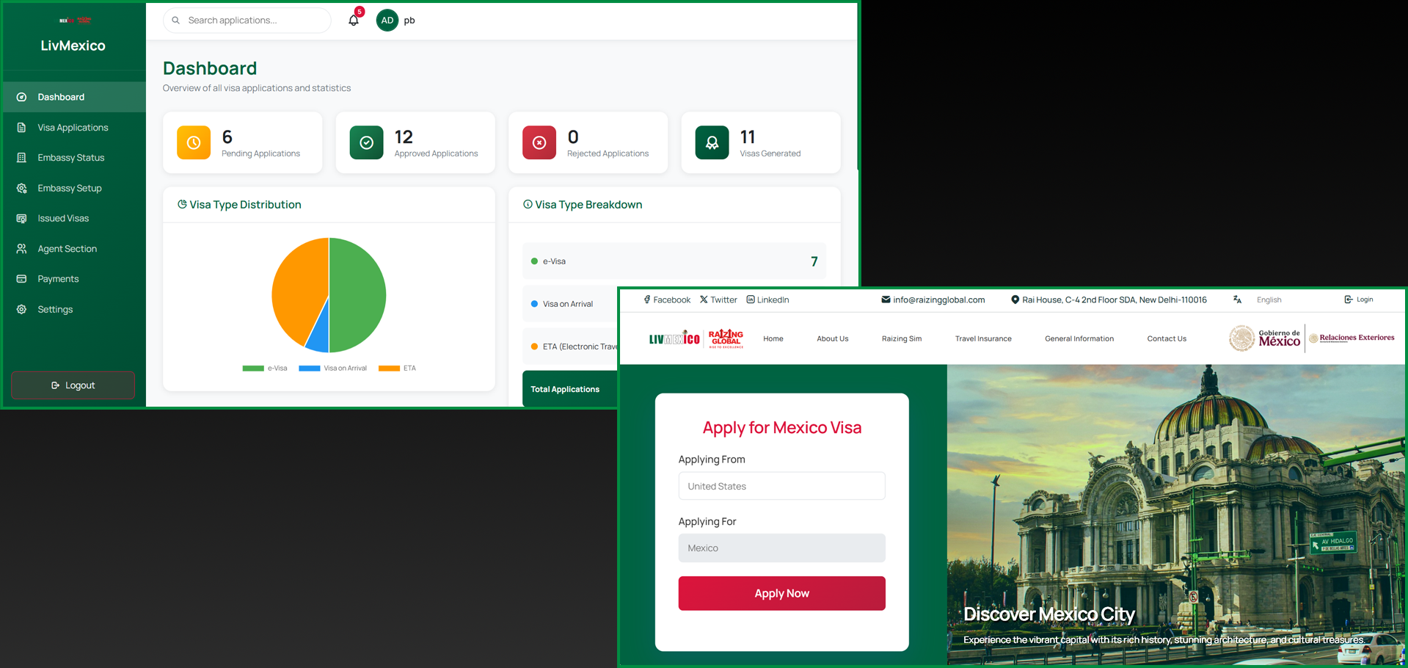Focus the Search applications field
The image size is (1408, 668).
(x=253, y=21)
